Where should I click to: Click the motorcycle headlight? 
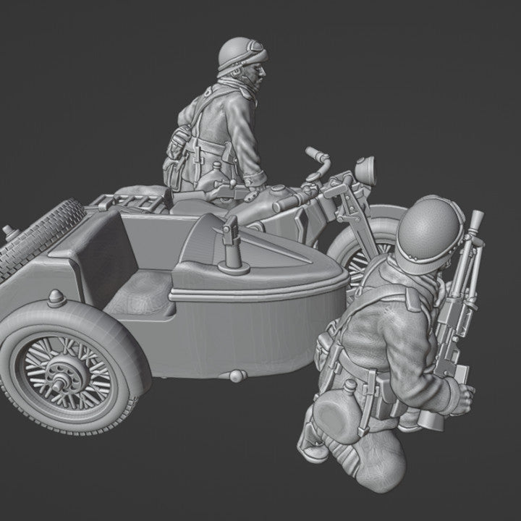(365, 170)
